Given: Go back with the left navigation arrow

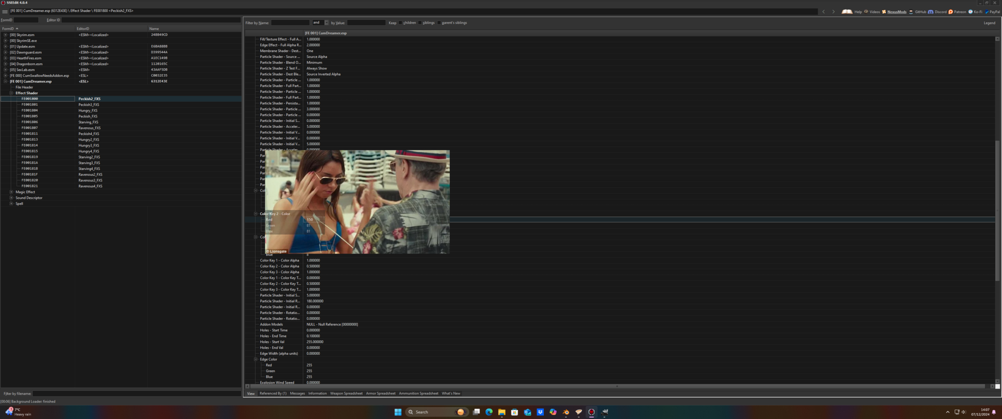Looking at the screenshot, I should [824, 11].
